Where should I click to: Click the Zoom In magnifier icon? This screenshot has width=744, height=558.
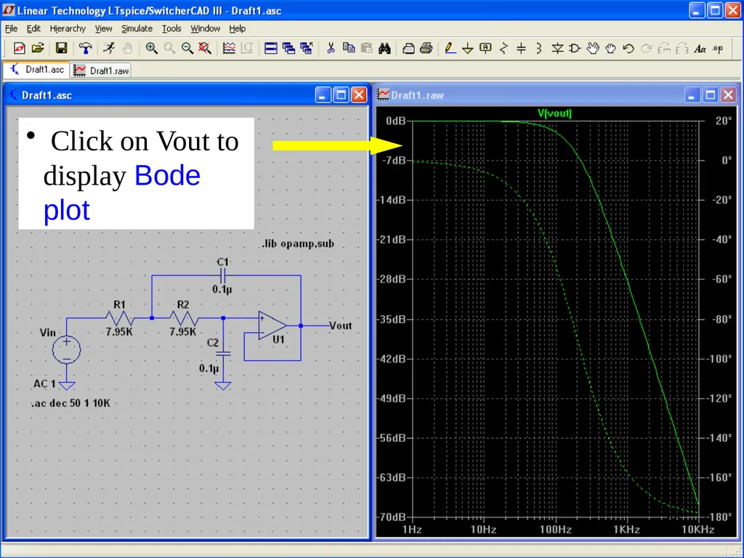151,48
